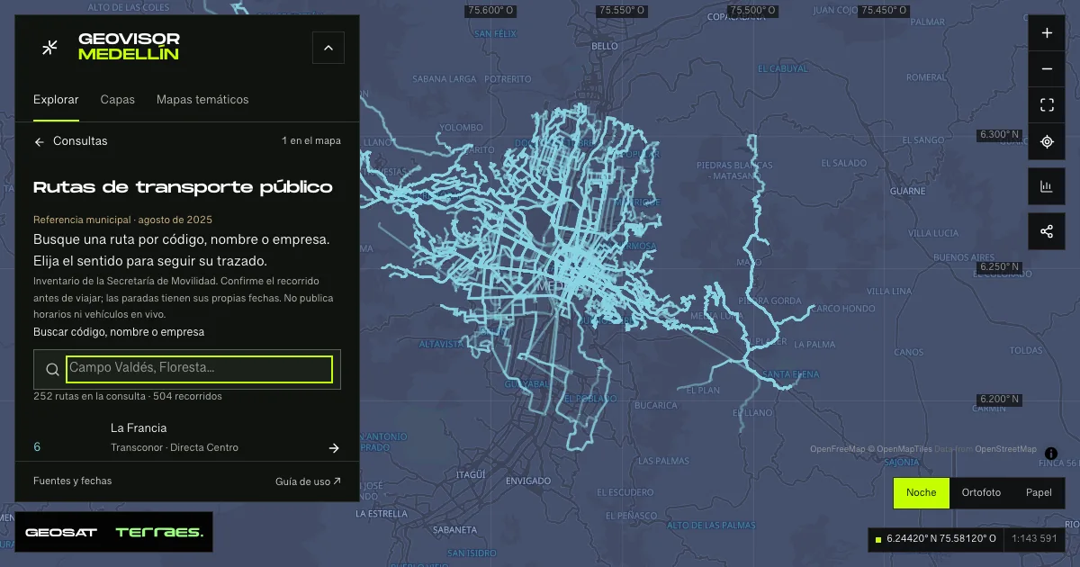Select the Papel basemap
This screenshot has height=567, width=1080.
point(1039,492)
